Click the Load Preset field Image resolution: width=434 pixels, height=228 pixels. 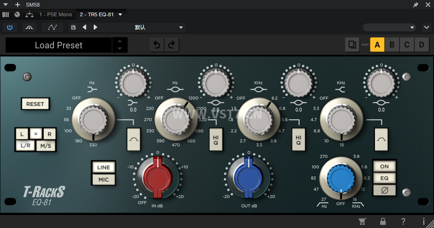(58, 45)
